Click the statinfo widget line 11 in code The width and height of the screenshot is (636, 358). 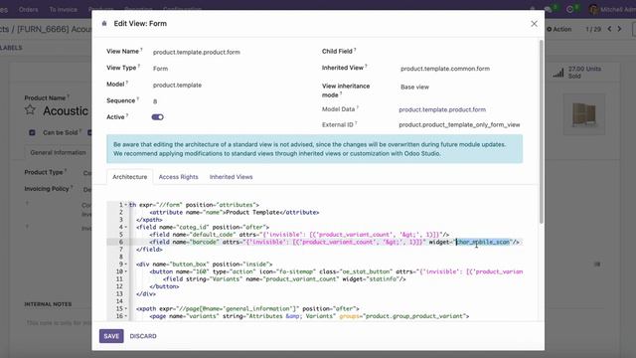[284, 279]
